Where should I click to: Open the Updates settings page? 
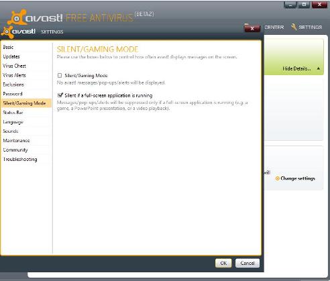26,56
